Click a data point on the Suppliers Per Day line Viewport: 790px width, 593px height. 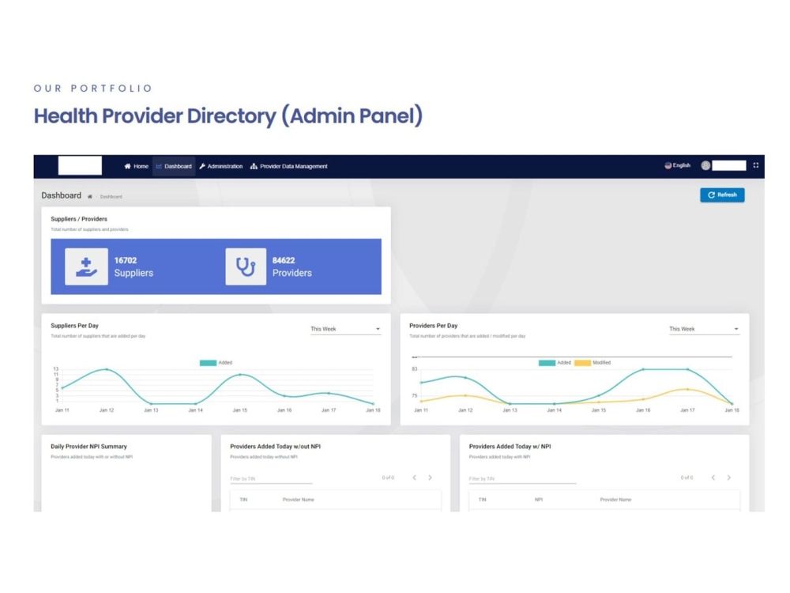pyautogui.click(x=105, y=368)
